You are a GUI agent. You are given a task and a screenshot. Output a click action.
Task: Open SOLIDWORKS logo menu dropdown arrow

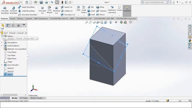pos(21,2)
